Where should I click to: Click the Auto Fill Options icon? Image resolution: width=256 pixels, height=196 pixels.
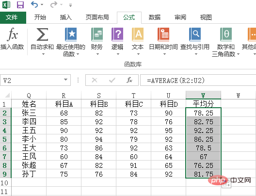point(226,183)
